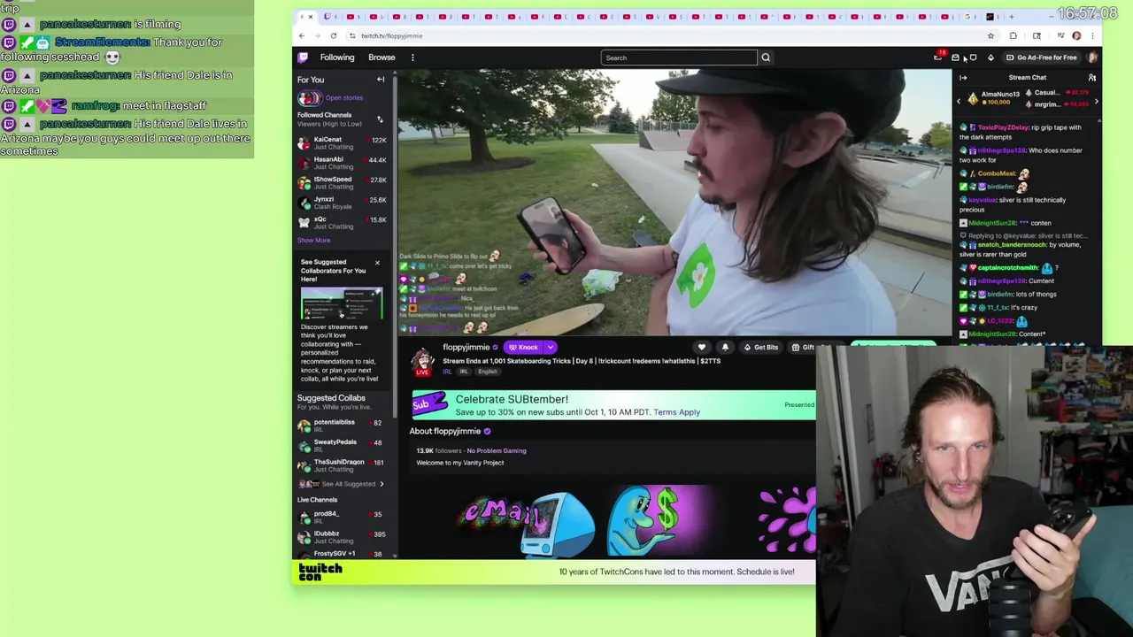Open the browser extensions puzzle icon
The width and height of the screenshot is (1133, 637).
coord(1014,35)
